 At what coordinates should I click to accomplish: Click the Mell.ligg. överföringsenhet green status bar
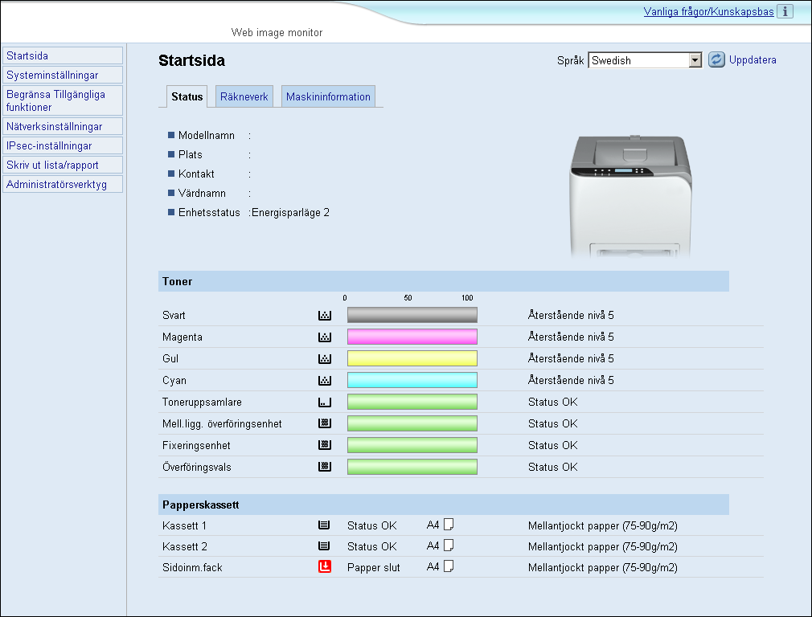(412, 423)
